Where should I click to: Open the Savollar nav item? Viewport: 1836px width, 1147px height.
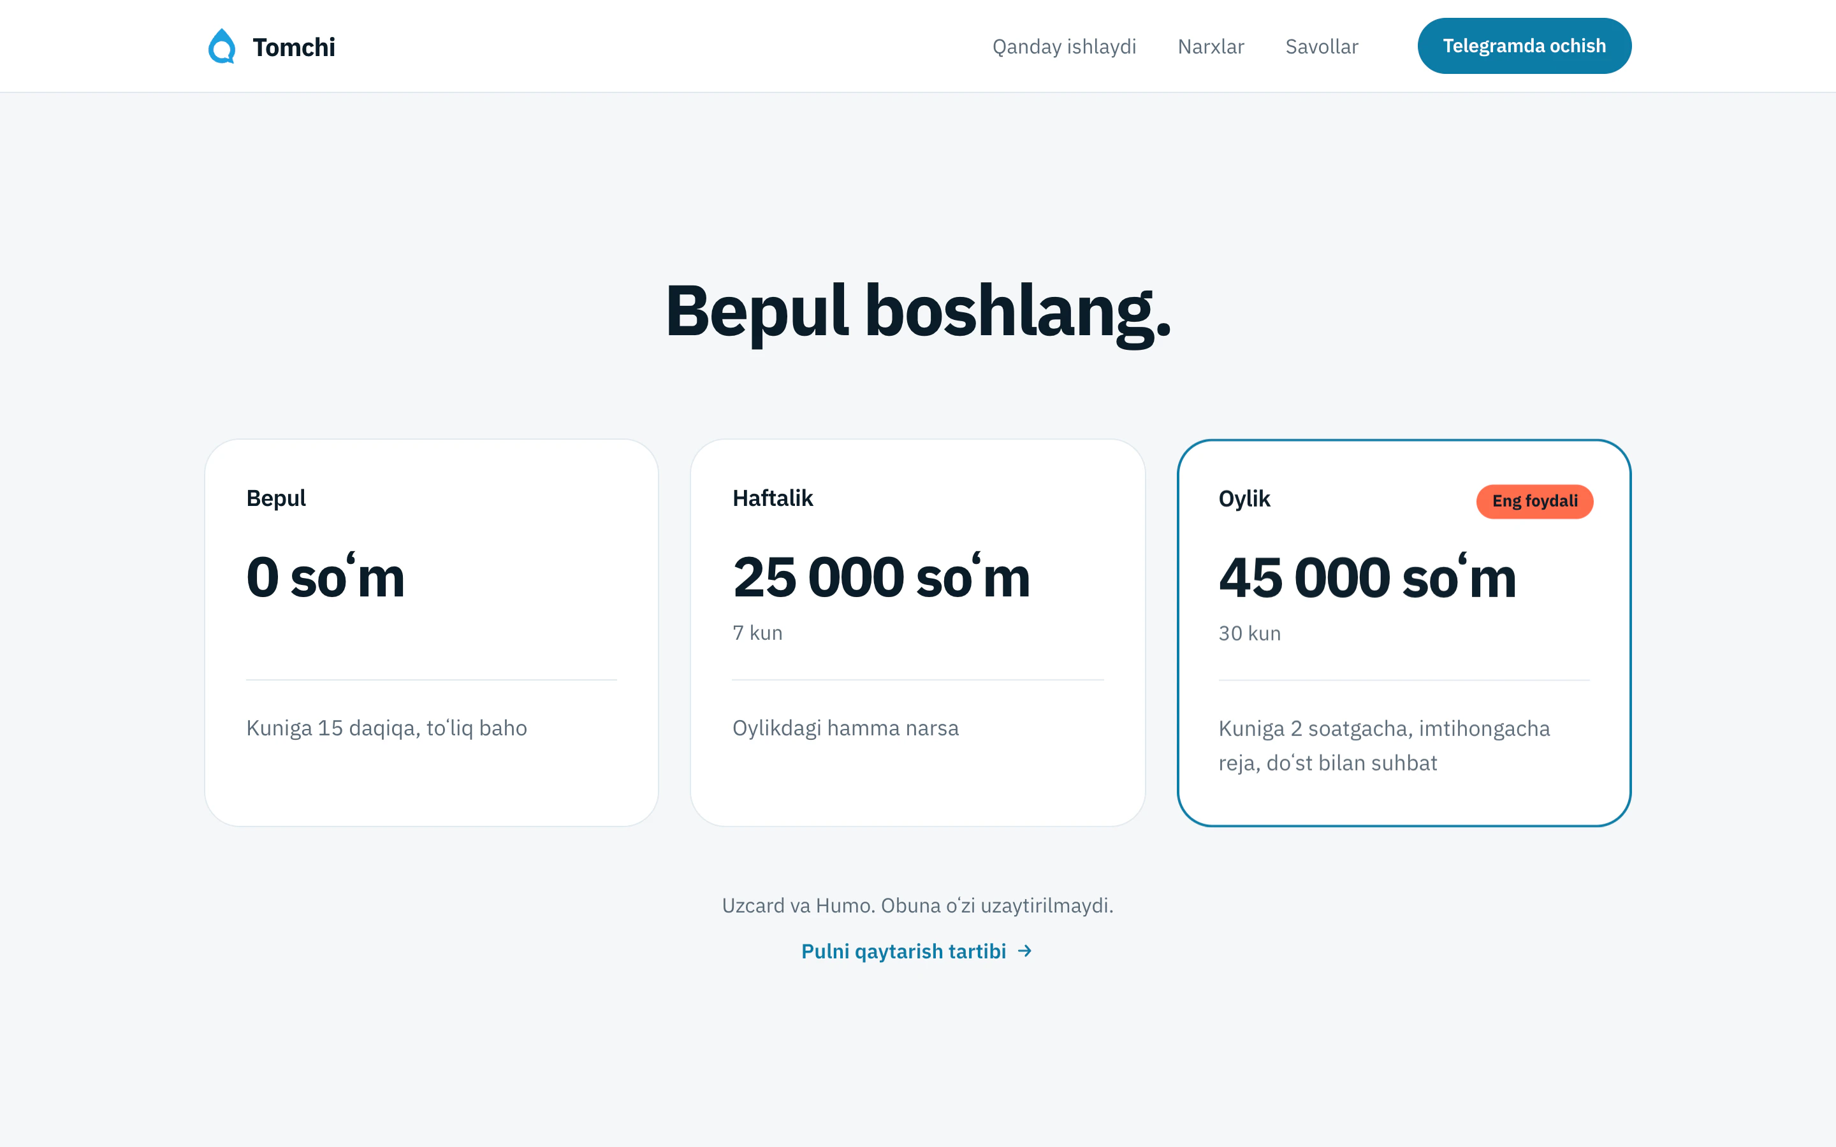pyautogui.click(x=1321, y=47)
